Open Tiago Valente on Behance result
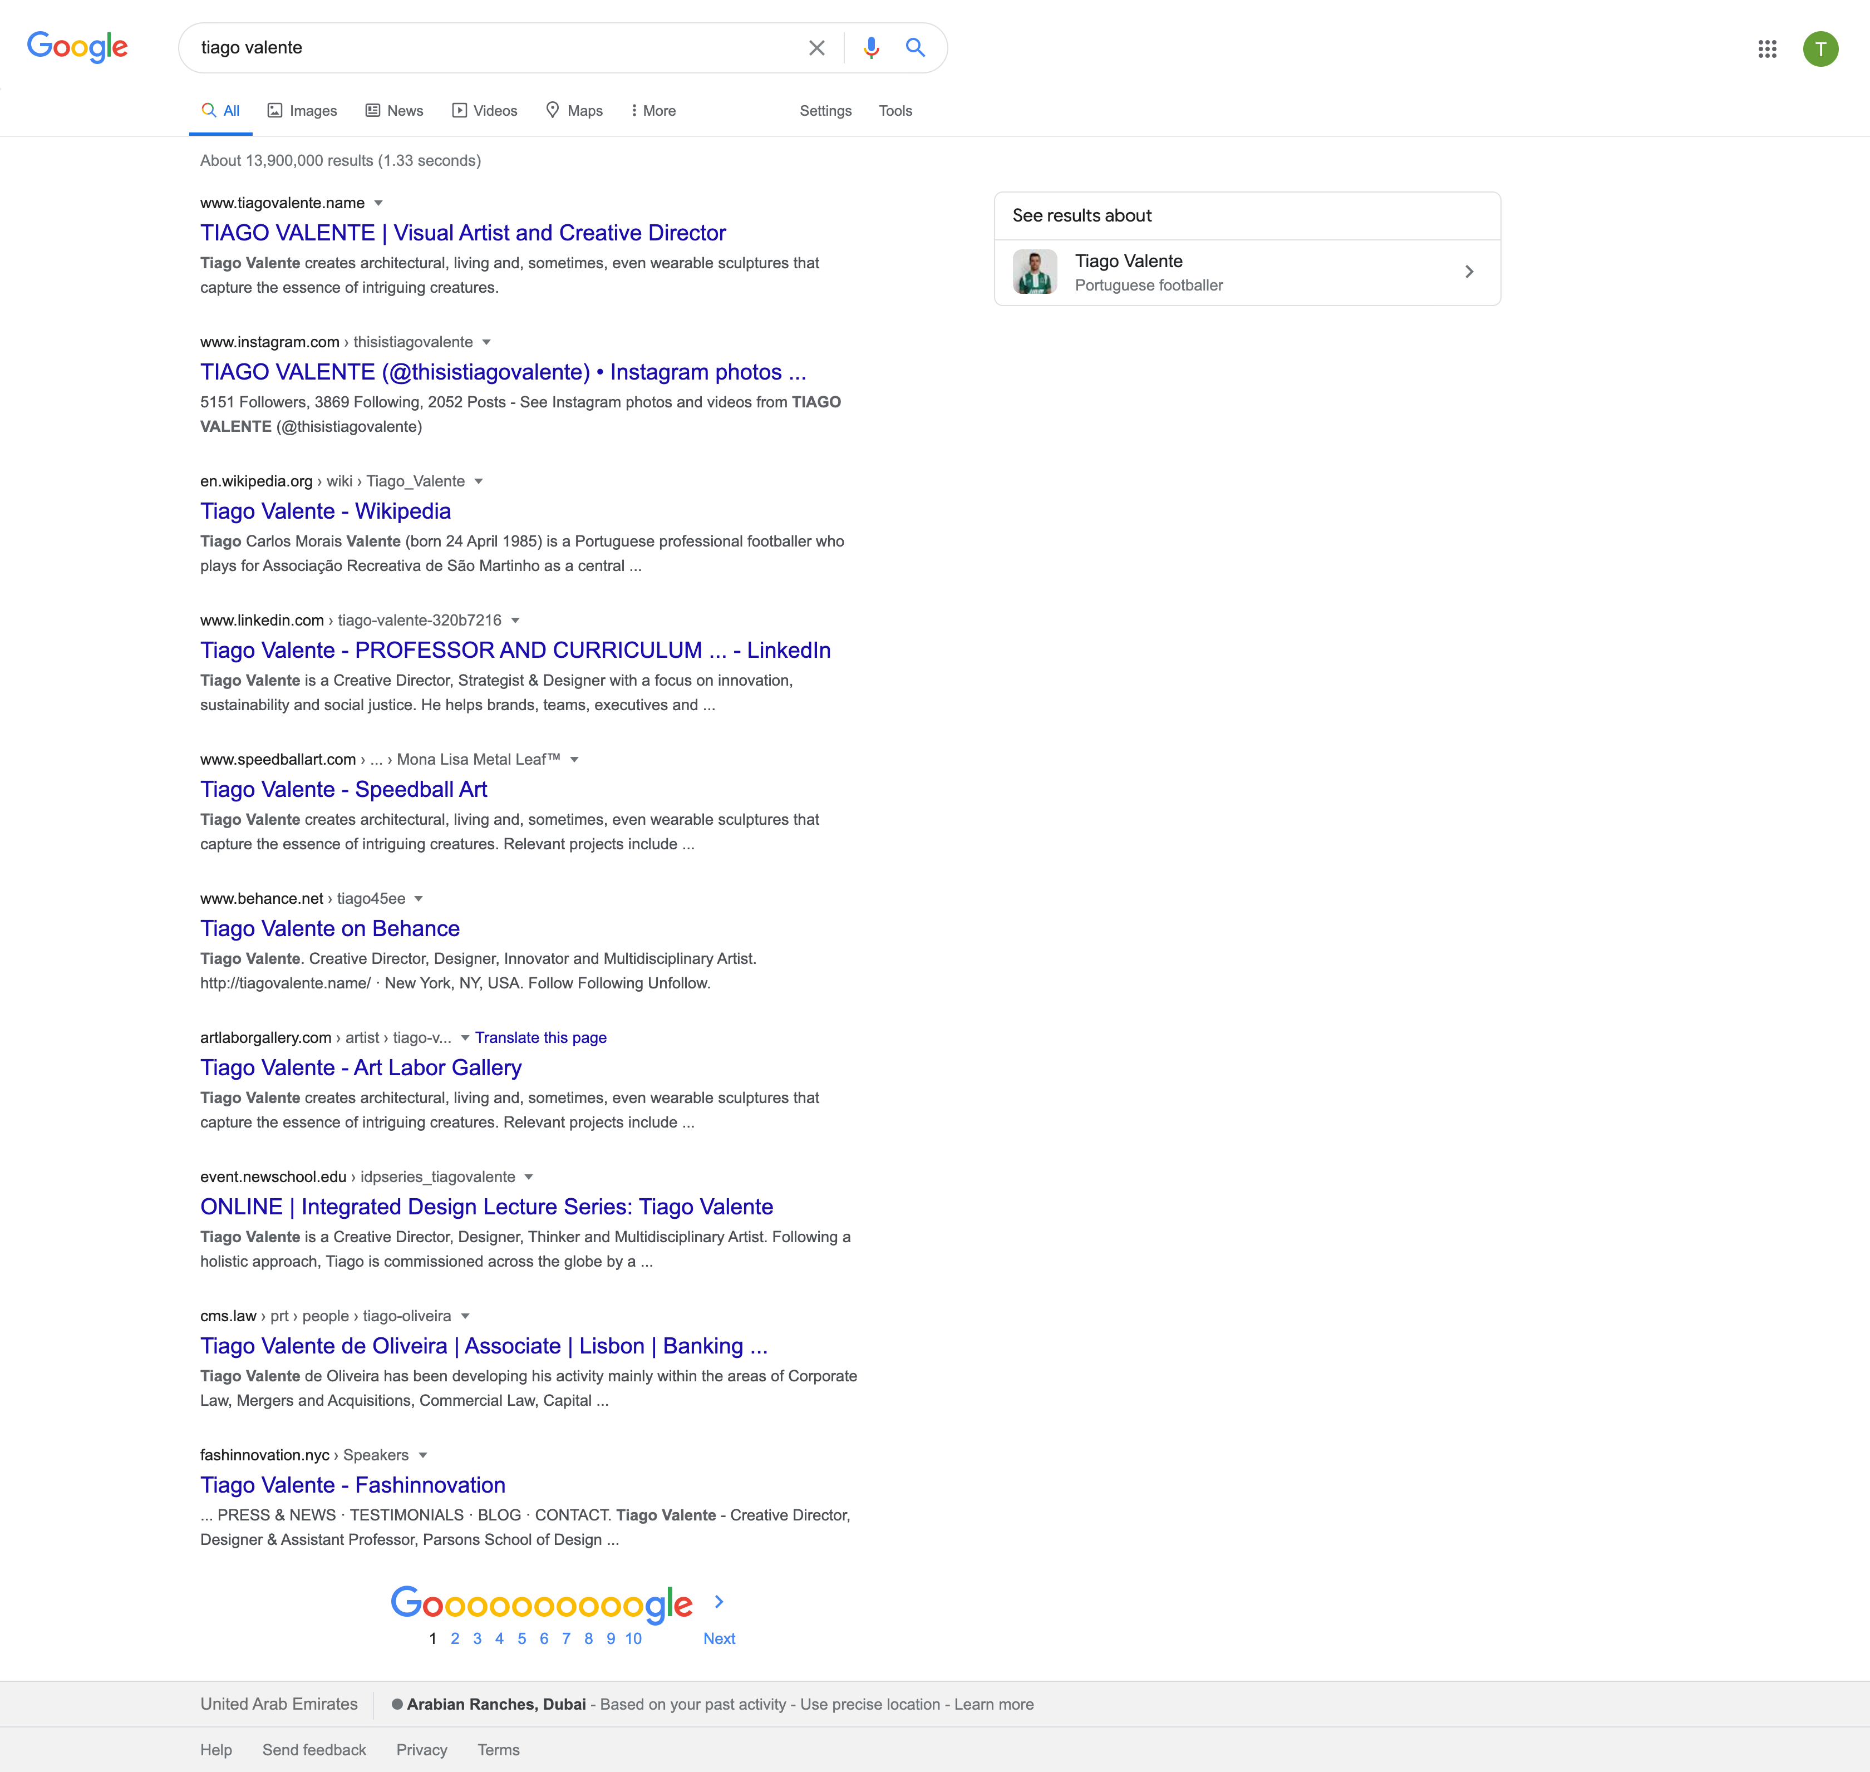This screenshot has height=1772, width=1870. pyautogui.click(x=329, y=928)
